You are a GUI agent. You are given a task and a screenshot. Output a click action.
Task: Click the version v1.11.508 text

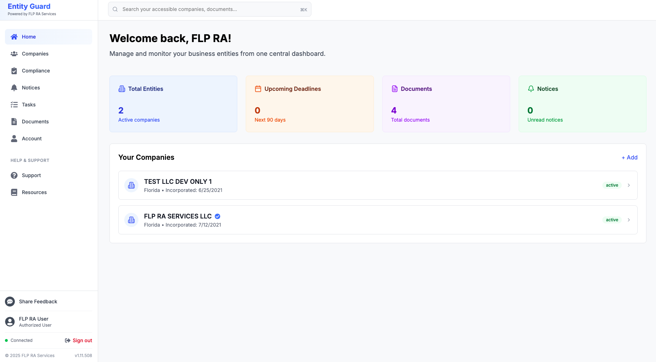pyautogui.click(x=83, y=356)
